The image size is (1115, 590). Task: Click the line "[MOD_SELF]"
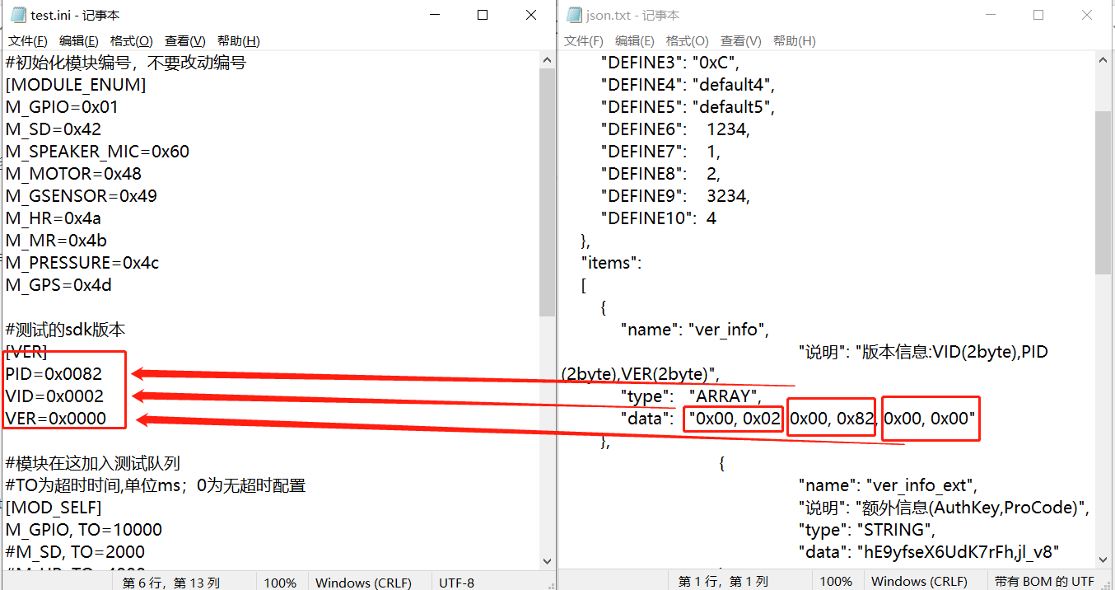tap(54, 508)
